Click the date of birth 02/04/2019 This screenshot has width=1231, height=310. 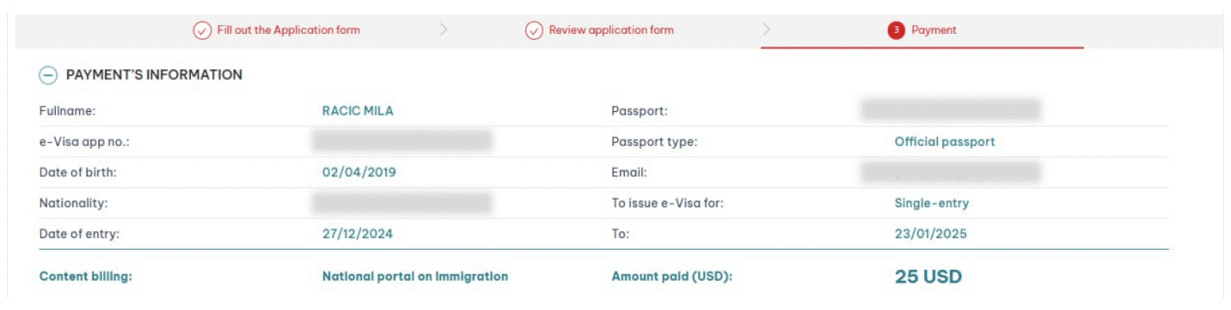click(359, 172)
